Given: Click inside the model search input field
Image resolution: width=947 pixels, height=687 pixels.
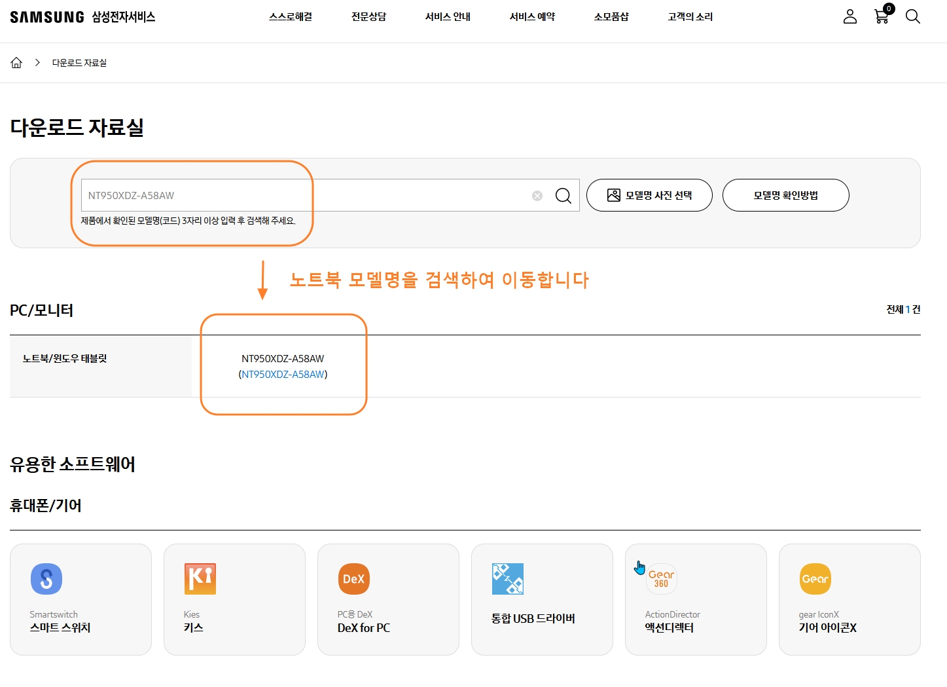Looking at the screenshot, I should pyautogui.click(x=262, y=195).
